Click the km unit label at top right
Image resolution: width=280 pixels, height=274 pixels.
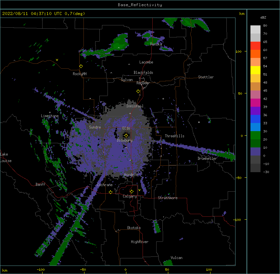242,14
